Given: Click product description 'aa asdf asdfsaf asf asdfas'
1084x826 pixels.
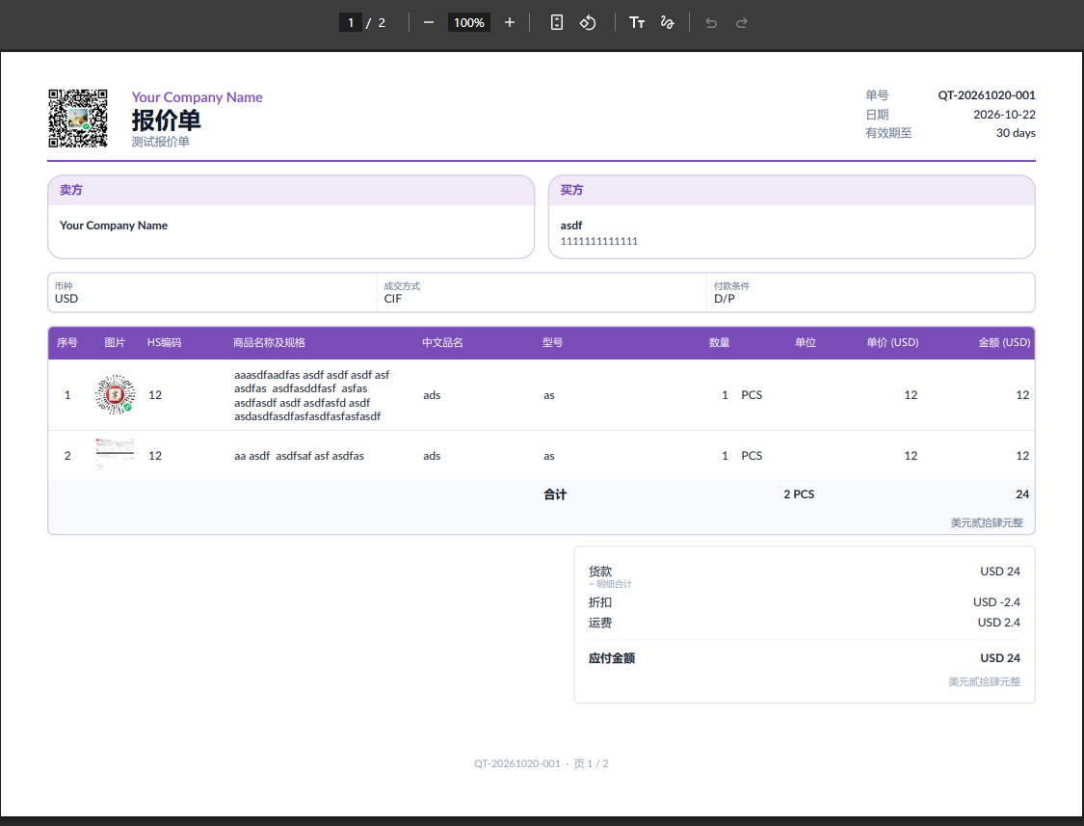Looking at the screenshot, I should point(299,456).
